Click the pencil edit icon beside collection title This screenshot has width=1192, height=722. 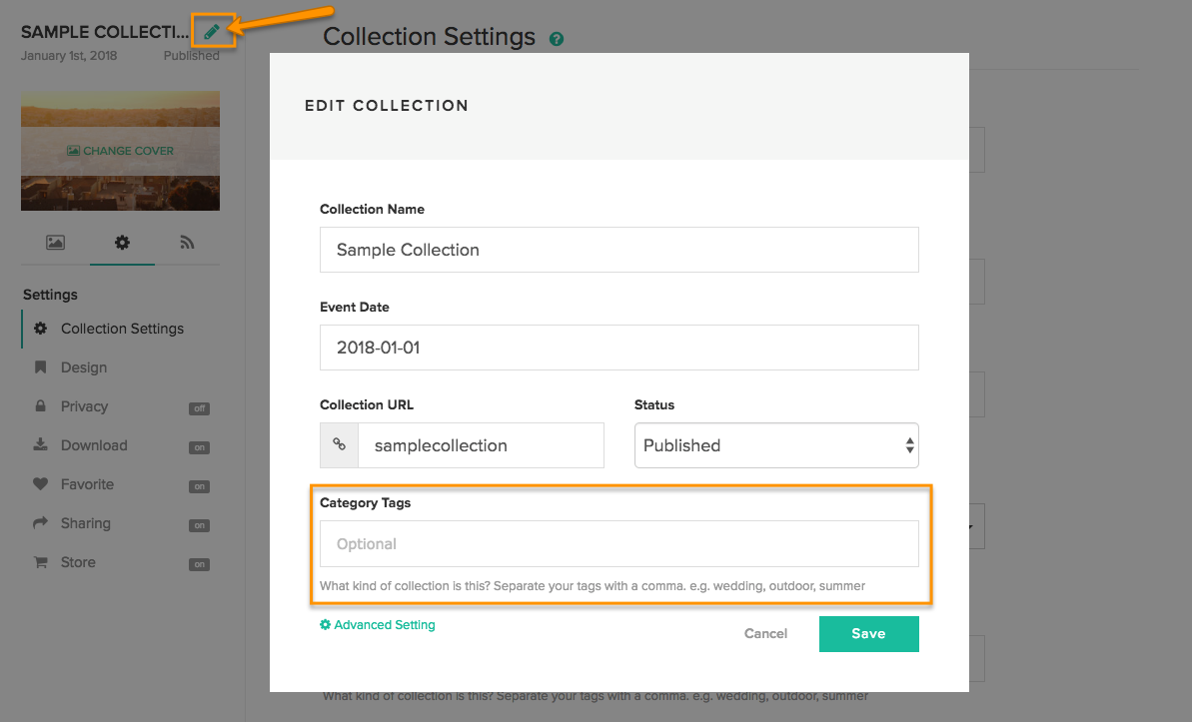coord(212,31)
